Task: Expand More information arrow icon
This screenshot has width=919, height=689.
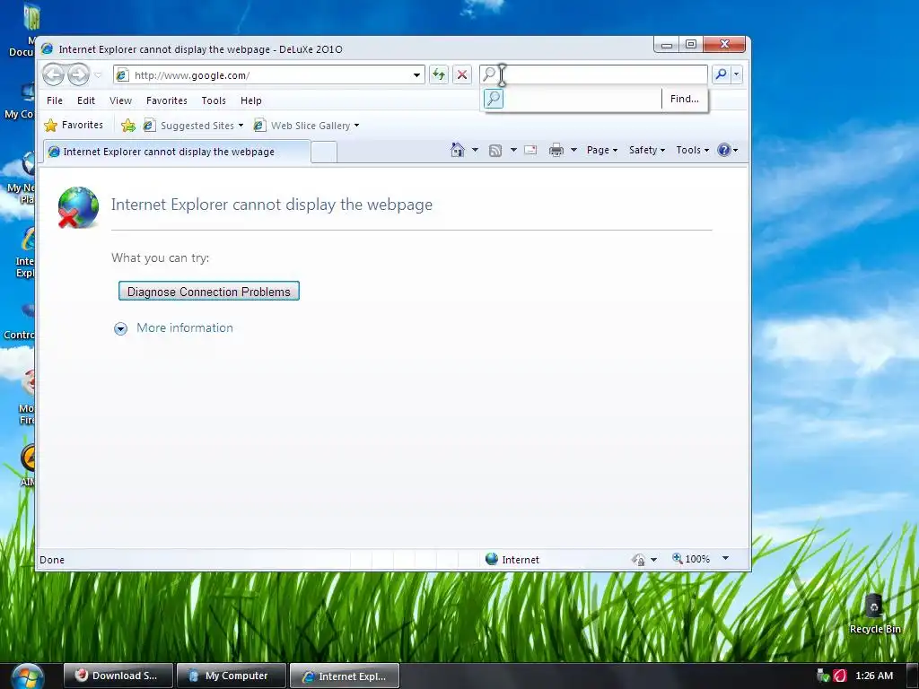Action: (120, 328)
